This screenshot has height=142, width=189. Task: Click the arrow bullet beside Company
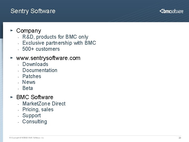coord(12,31)
